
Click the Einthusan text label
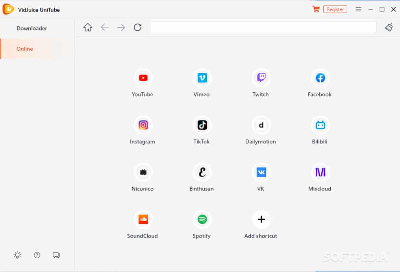click(202, 189)
